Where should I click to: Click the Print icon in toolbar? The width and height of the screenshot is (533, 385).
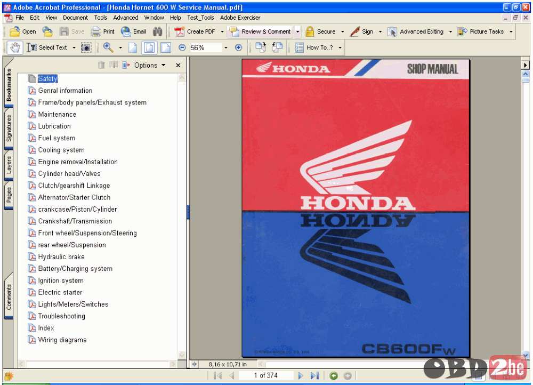coord(96,31)
